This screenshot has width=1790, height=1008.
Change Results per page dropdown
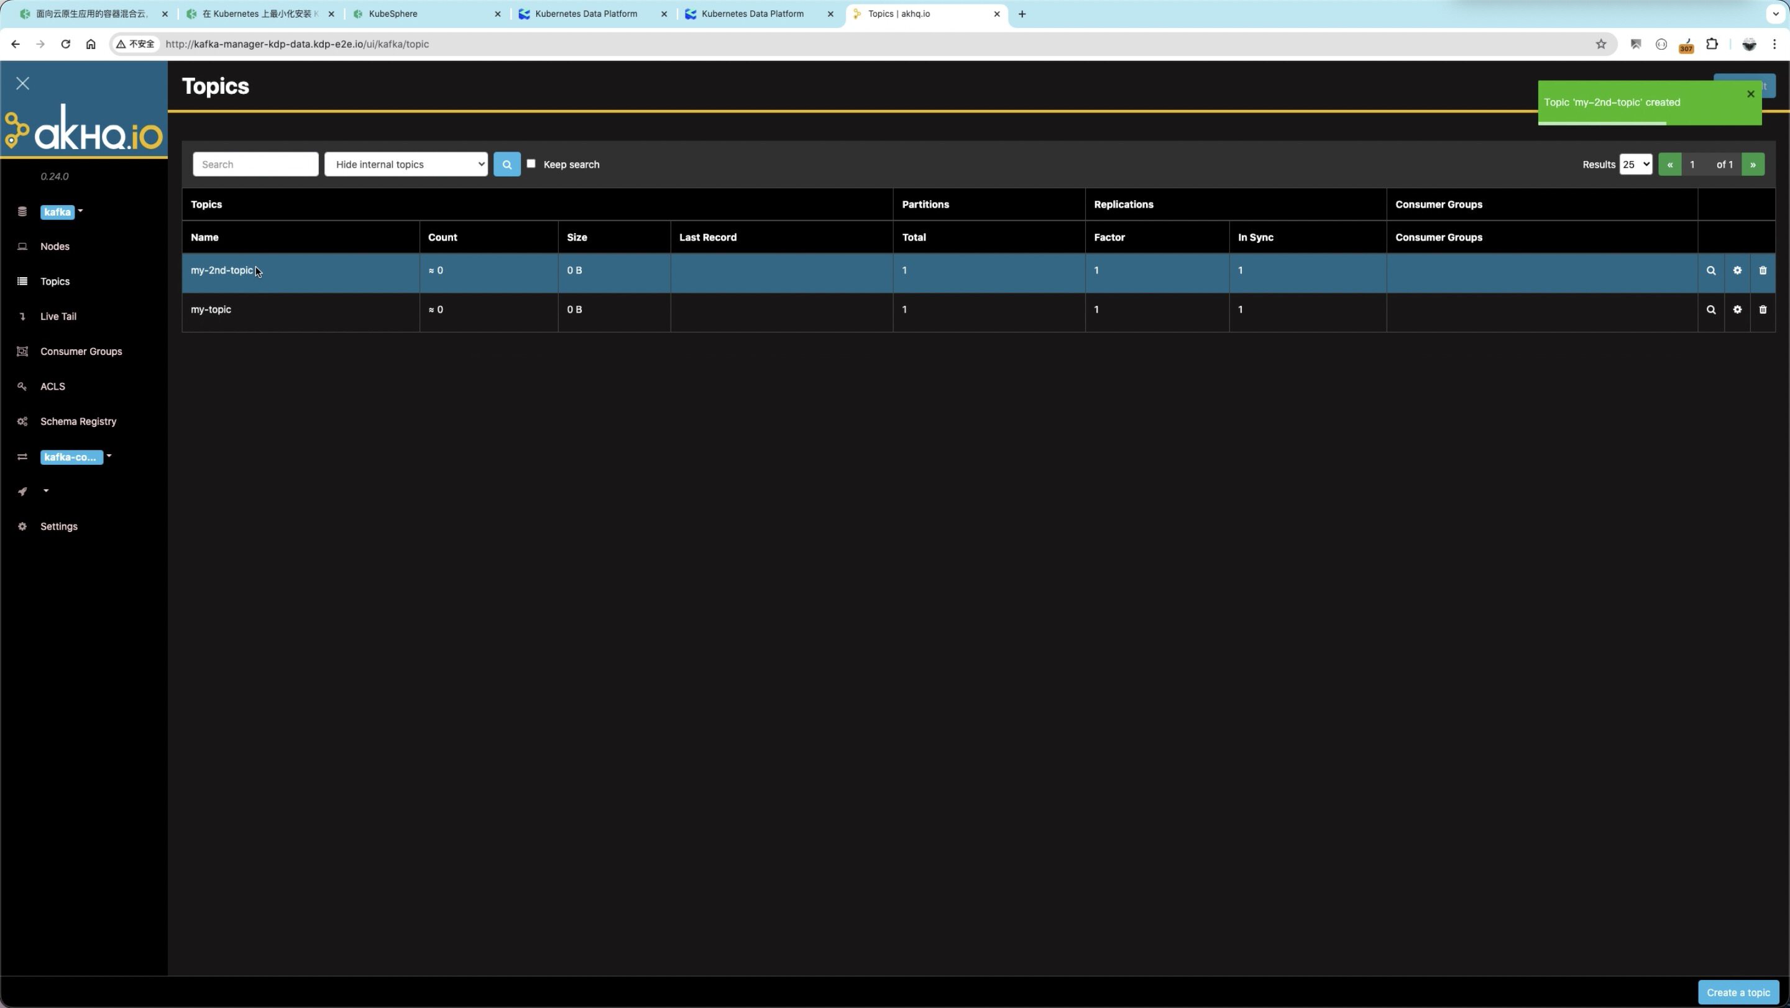(x=1635, y=165)
